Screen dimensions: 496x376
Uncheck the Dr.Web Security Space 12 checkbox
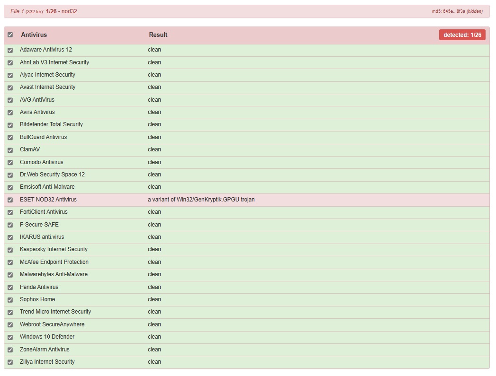10,175
